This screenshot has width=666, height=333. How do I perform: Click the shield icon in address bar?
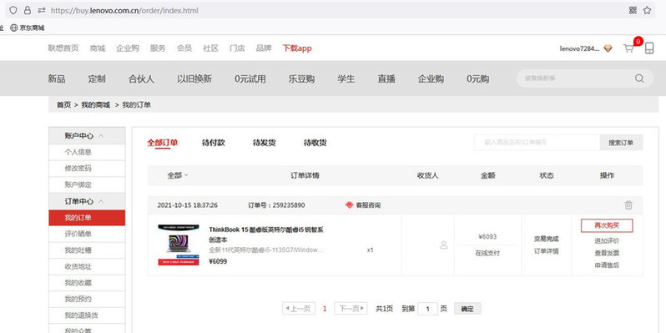pos(13,11)
